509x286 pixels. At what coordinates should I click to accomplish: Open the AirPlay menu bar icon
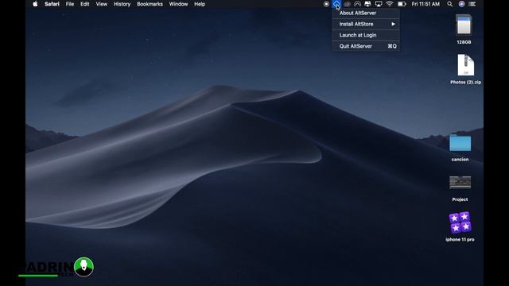[379, 4]
